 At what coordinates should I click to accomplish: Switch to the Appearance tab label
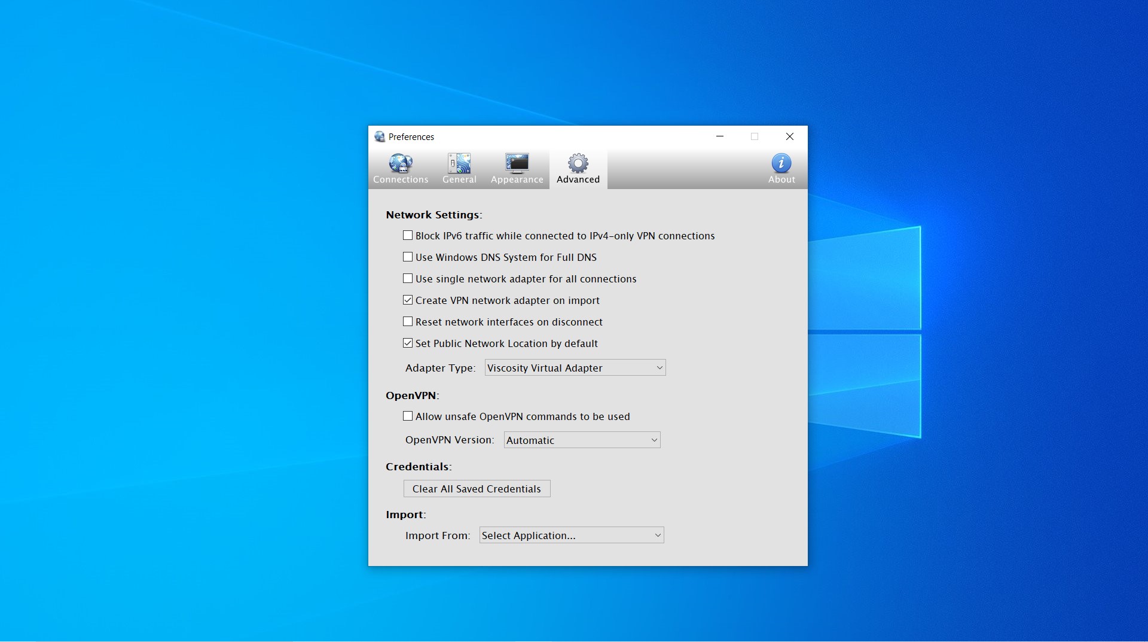coord(517,179)
